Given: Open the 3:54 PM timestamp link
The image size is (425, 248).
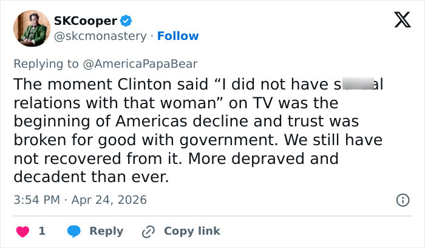Looking at the screenshot, I should tap(36, 199).
